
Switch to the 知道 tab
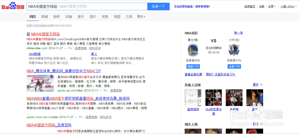(x=69, y=17)
